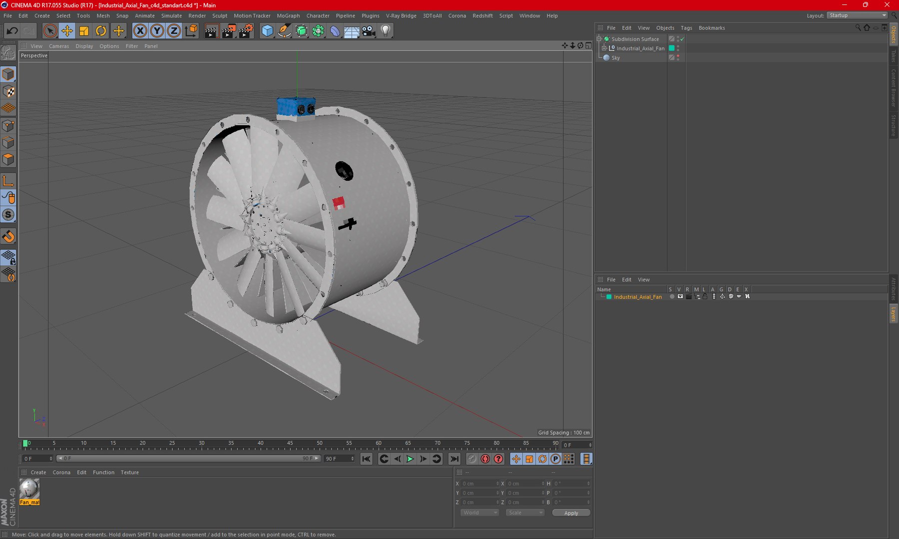Open the spline Pen tool
The image size is (899, 539).
tap(284, 31)
